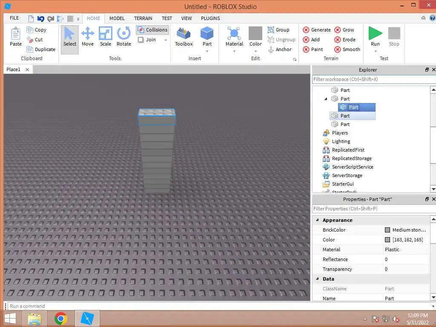The height and width of the screenshot is (327, 436).
Task: Click the Ungroup tool
Action: [x=281, y=40]
